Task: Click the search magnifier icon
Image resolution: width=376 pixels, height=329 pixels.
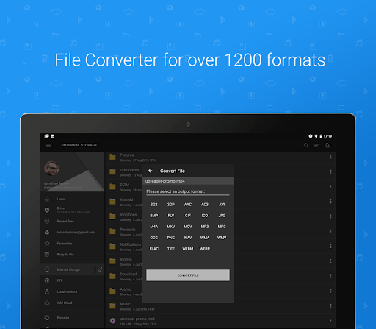Action: pyautogui.click(x=306, y=145)
